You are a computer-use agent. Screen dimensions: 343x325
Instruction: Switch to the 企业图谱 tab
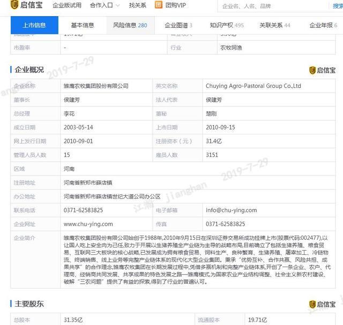[x=178, y=25]
